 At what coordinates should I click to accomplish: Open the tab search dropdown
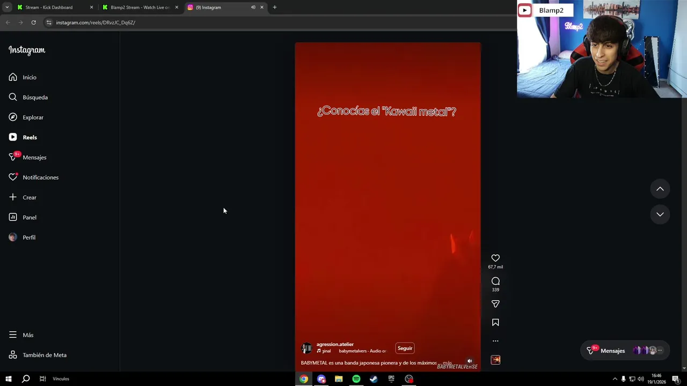[7, 8]
